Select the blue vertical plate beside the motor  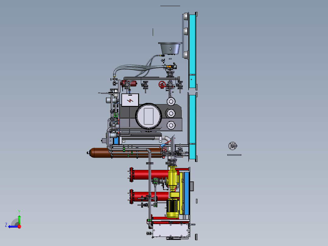[x=187, y=193]
